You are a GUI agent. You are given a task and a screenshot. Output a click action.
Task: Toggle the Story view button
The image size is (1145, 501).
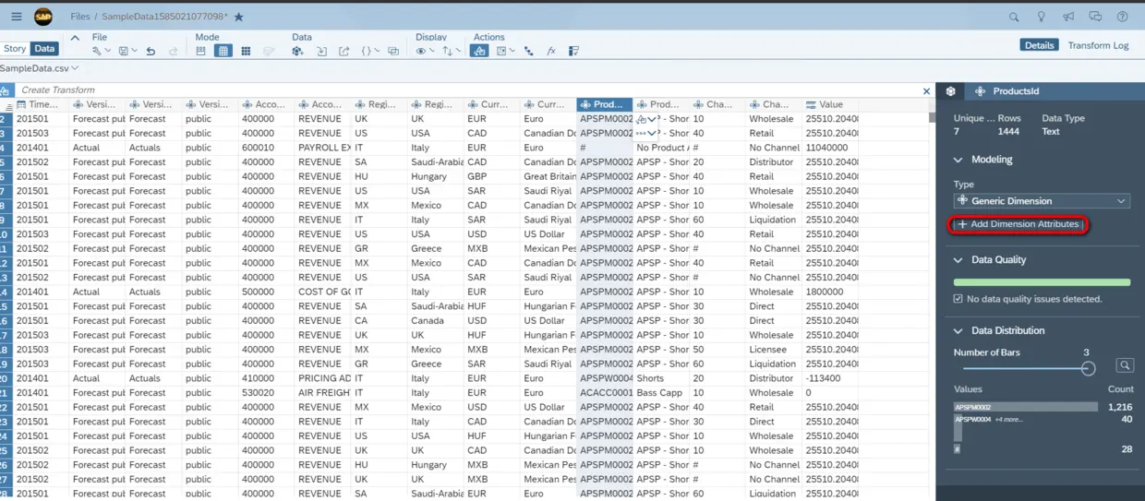15,49
